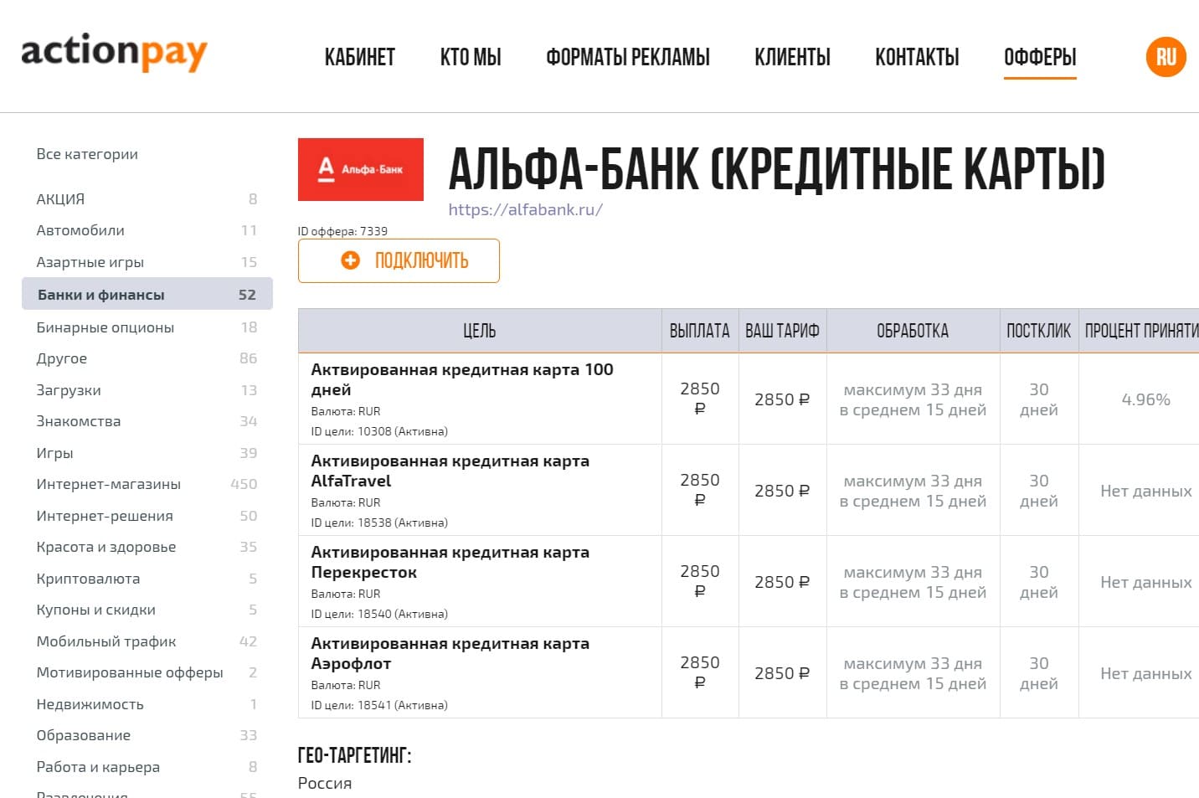Open the alfabank.ru link
Screen dimensions: 1199x798
[x=525, y=209]
